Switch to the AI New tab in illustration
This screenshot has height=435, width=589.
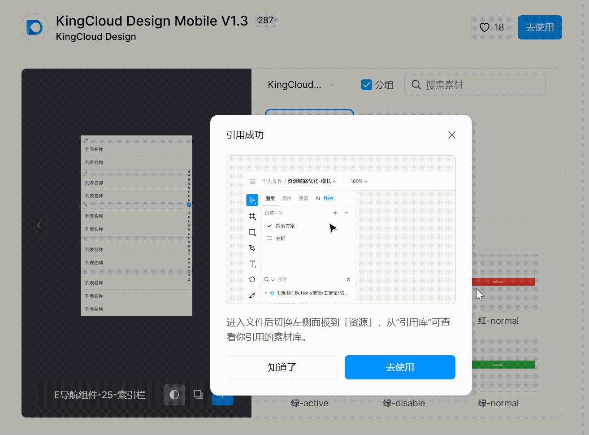point(325,198)
